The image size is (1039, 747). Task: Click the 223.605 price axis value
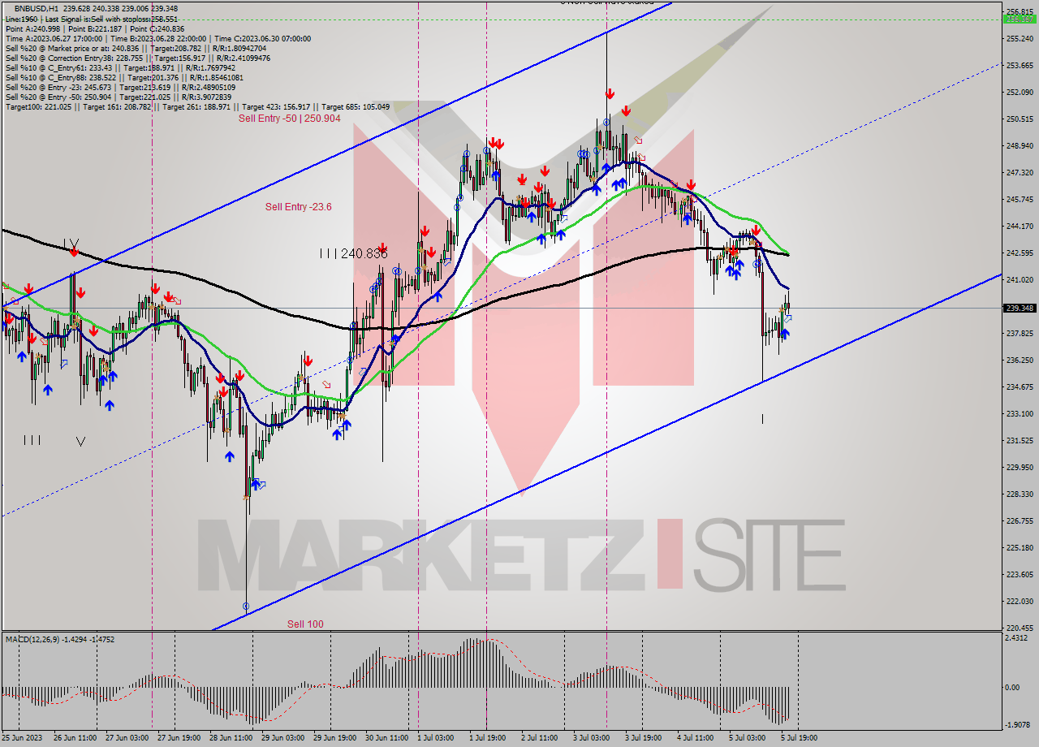(x=1020, y=574)
